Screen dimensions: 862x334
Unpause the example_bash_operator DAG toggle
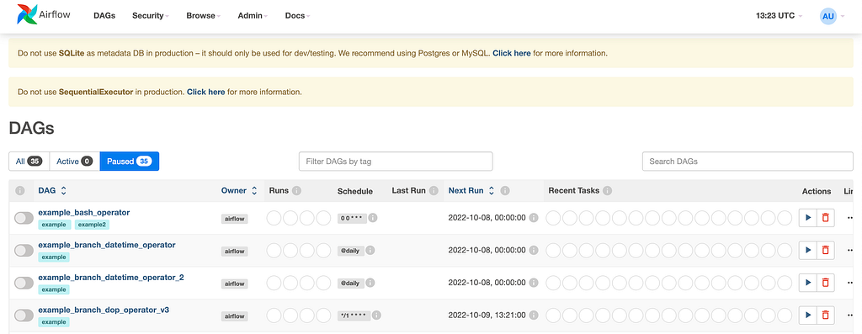24,218
